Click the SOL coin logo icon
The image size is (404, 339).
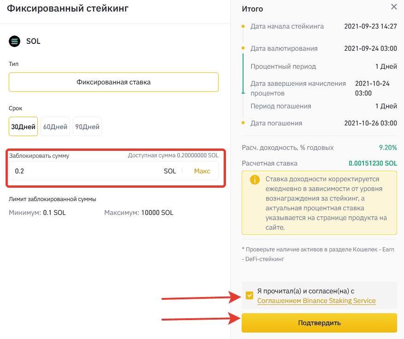pos(15,41)
